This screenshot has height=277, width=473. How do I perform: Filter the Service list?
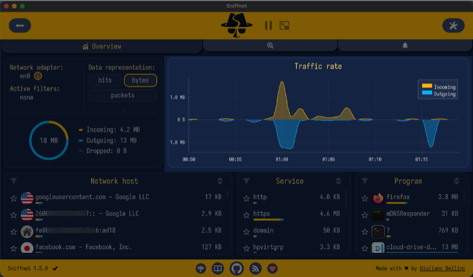tap(247, 181)
